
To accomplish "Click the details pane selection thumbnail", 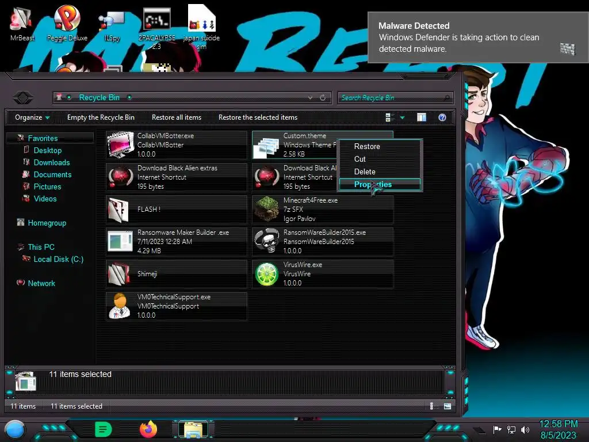I will [26, 382].
